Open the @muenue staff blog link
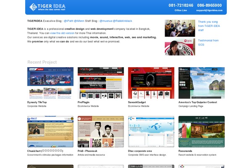This screenshot has height=168, width=252. click(106, 21)
